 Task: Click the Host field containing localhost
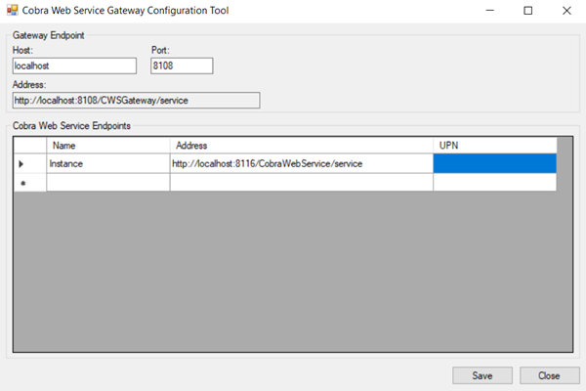point(74,65)
